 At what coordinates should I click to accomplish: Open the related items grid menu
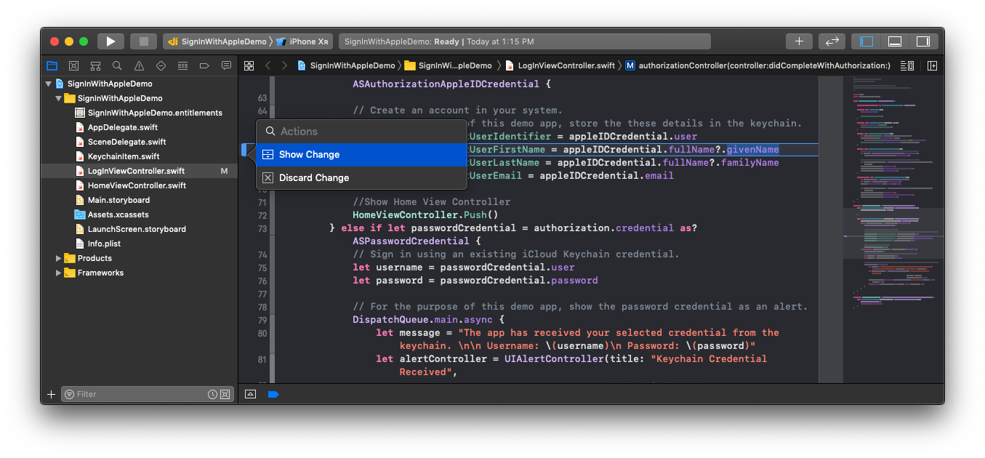click(x=249, y=65)
